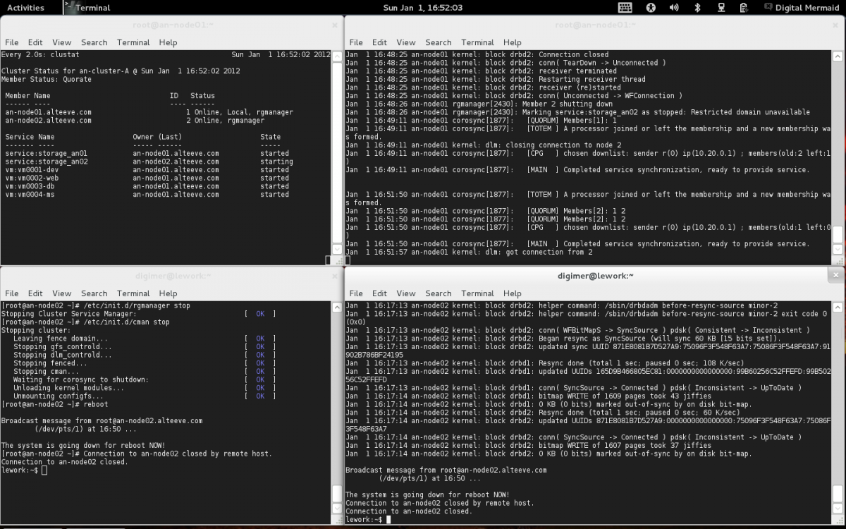The image size is (846, 529).
Task: Open the Activities overview
Action: [x=25, y=8]
